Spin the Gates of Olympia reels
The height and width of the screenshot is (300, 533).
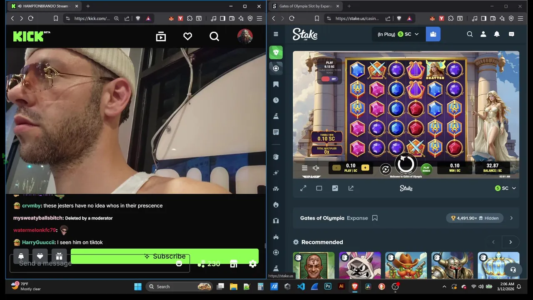point(406,163)
